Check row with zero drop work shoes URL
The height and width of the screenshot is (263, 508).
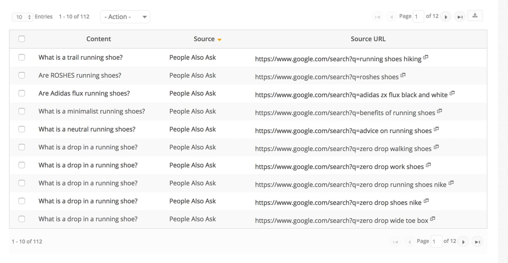click(22, 165)
